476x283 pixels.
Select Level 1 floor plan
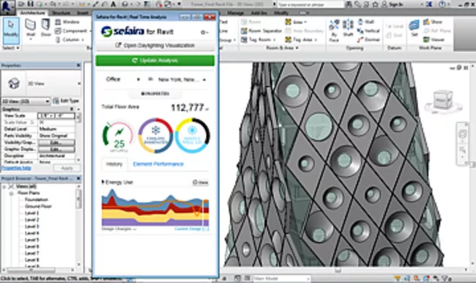coord(31,213)
